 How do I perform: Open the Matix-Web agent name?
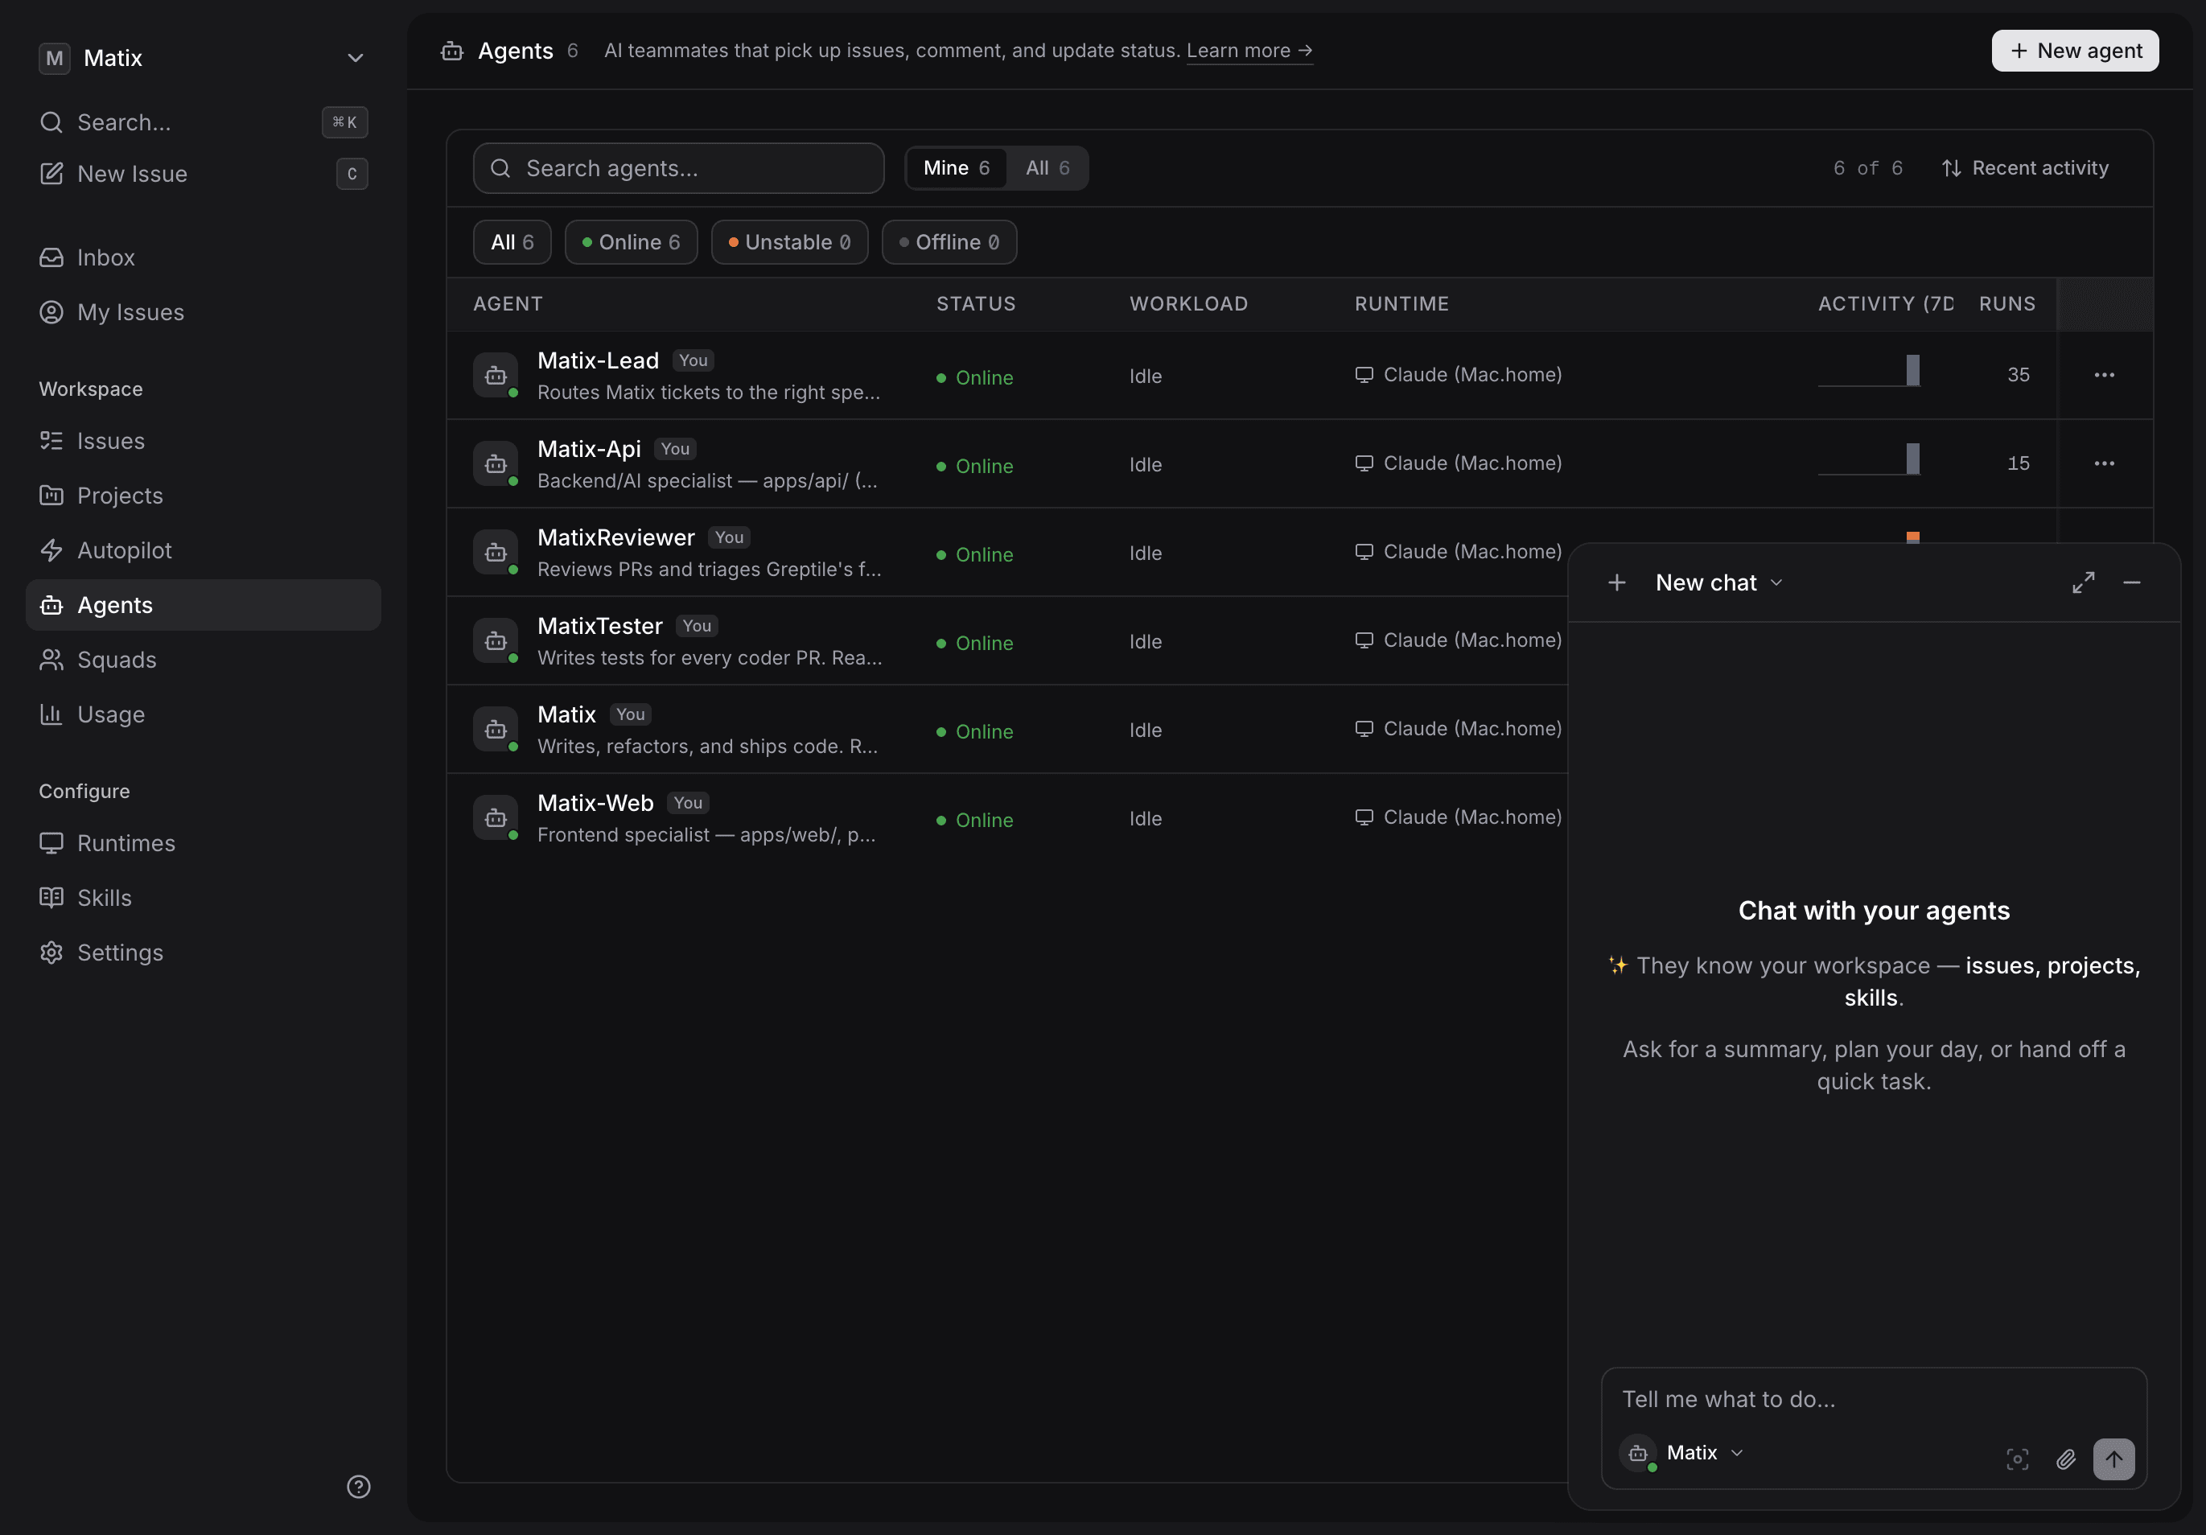(595, 802)
